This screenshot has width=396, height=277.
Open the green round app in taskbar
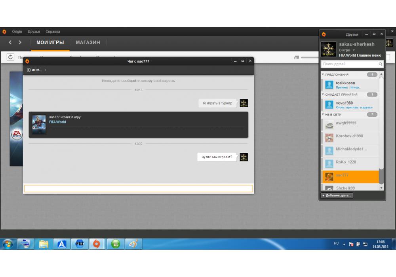(116, 244)
